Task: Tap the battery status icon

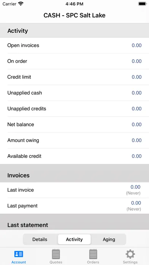Action: pos(142,4)
